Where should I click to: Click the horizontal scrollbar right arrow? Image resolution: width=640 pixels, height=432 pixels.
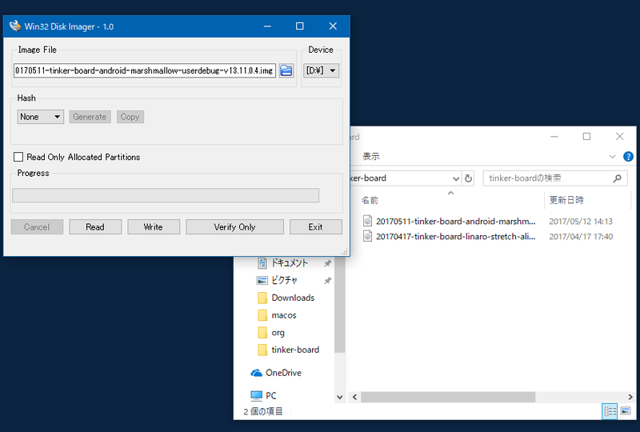click(630, 397)
